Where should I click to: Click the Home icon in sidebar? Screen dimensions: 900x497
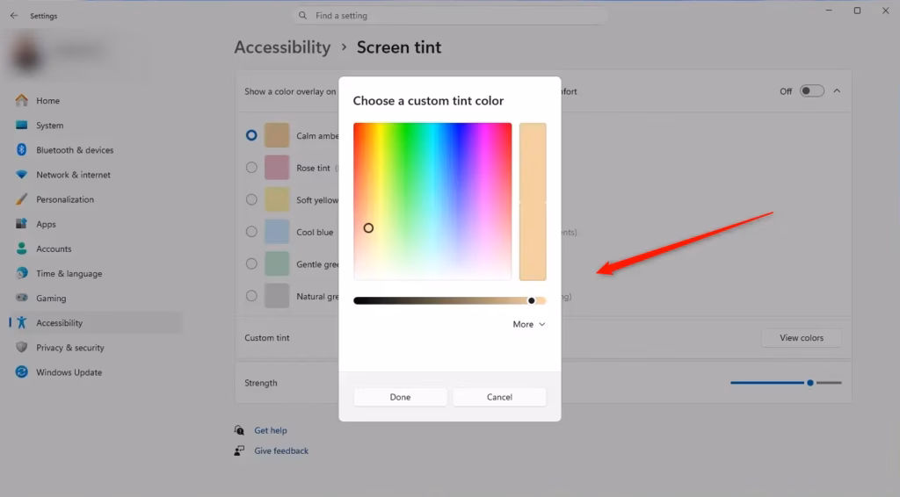21,101
